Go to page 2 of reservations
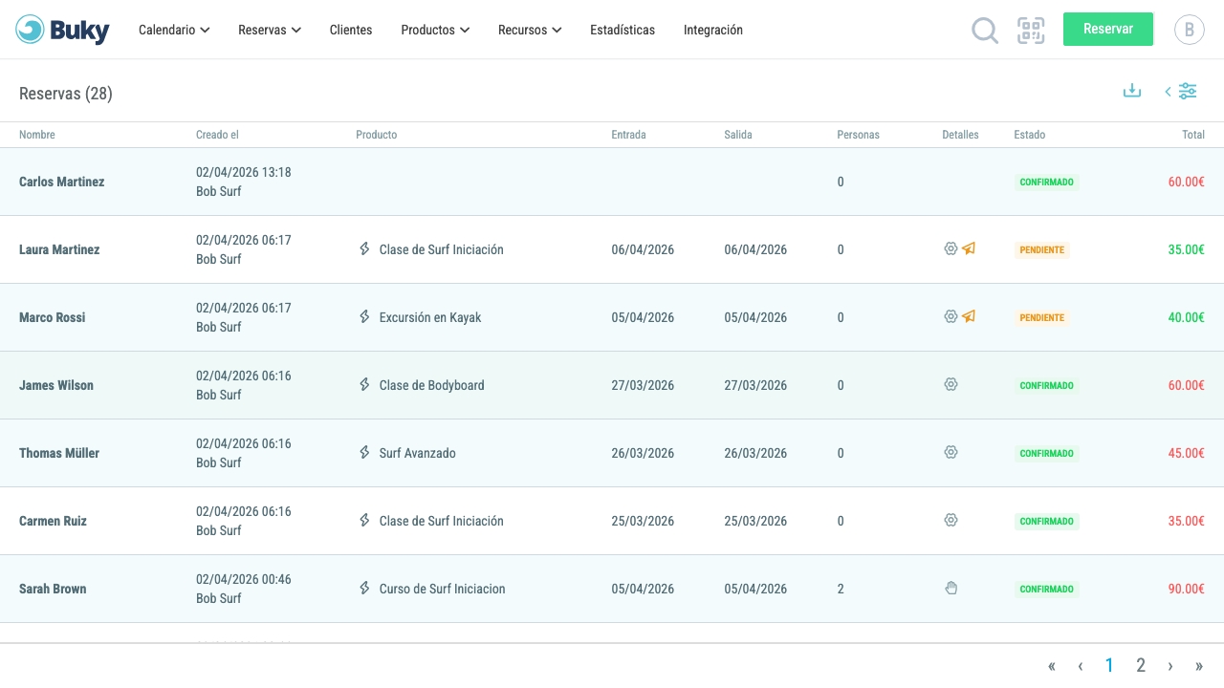1224x688 pixels. click(1141, 665)
